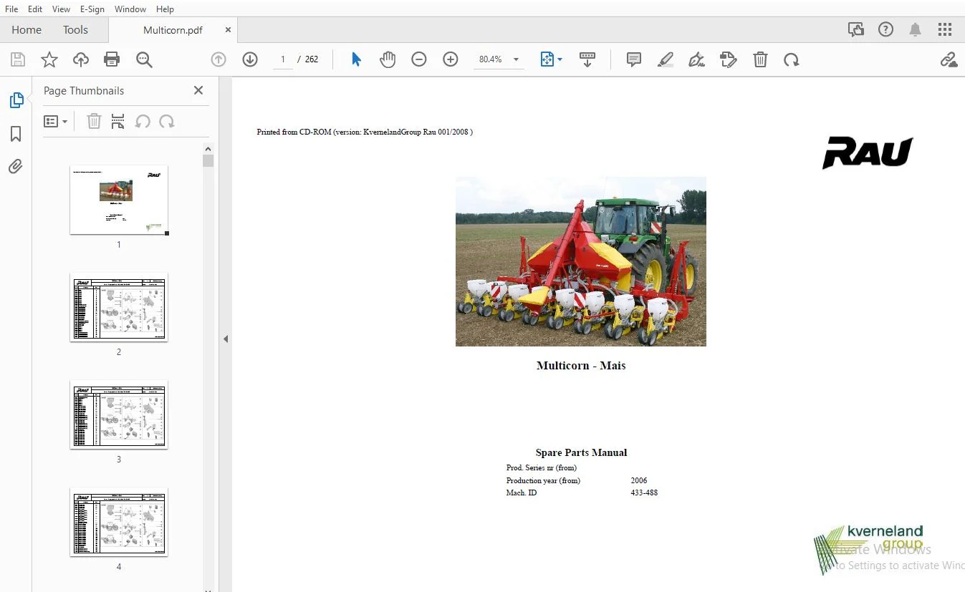Click the thumbnails panel scrollbar handle
The height and width of the screenshot is (592, 965).
coord(208,160)
